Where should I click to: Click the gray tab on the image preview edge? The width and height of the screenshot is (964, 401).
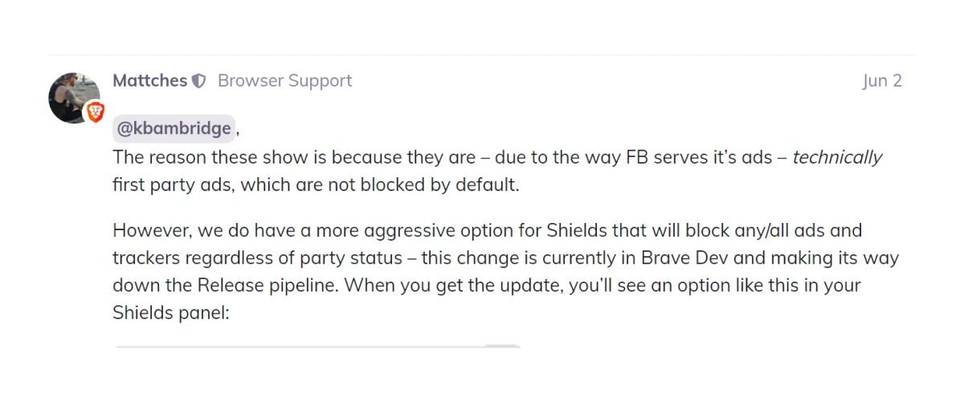[502, 346]
